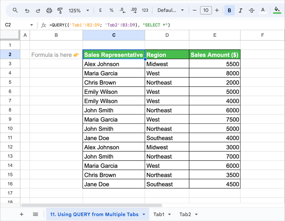Select Southeast in row 16

pos(167,184)
